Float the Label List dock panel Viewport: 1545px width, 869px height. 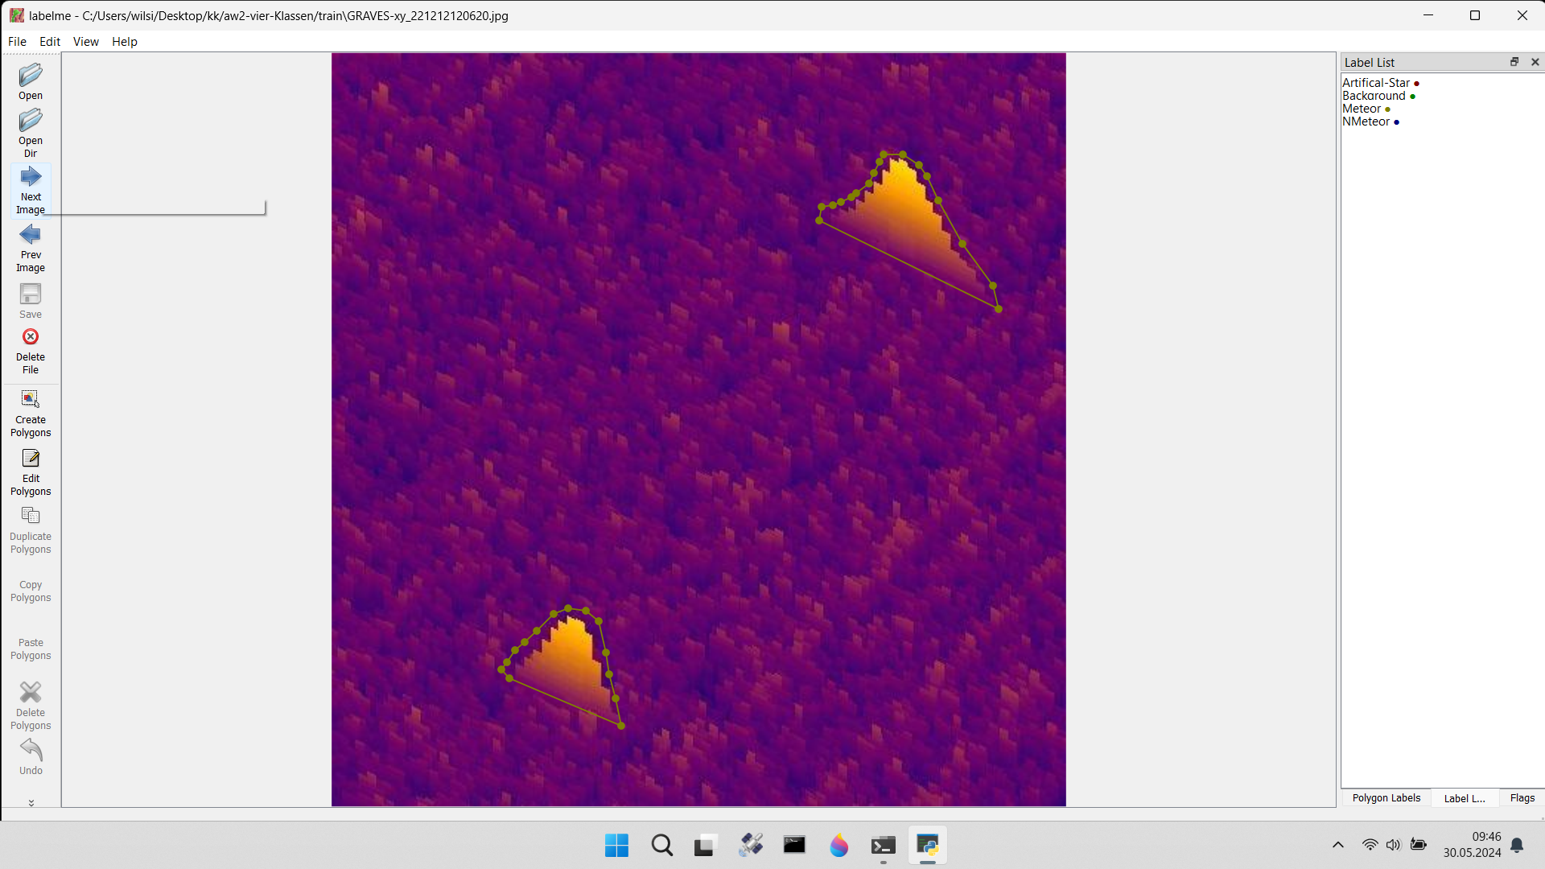(1514, 62)
